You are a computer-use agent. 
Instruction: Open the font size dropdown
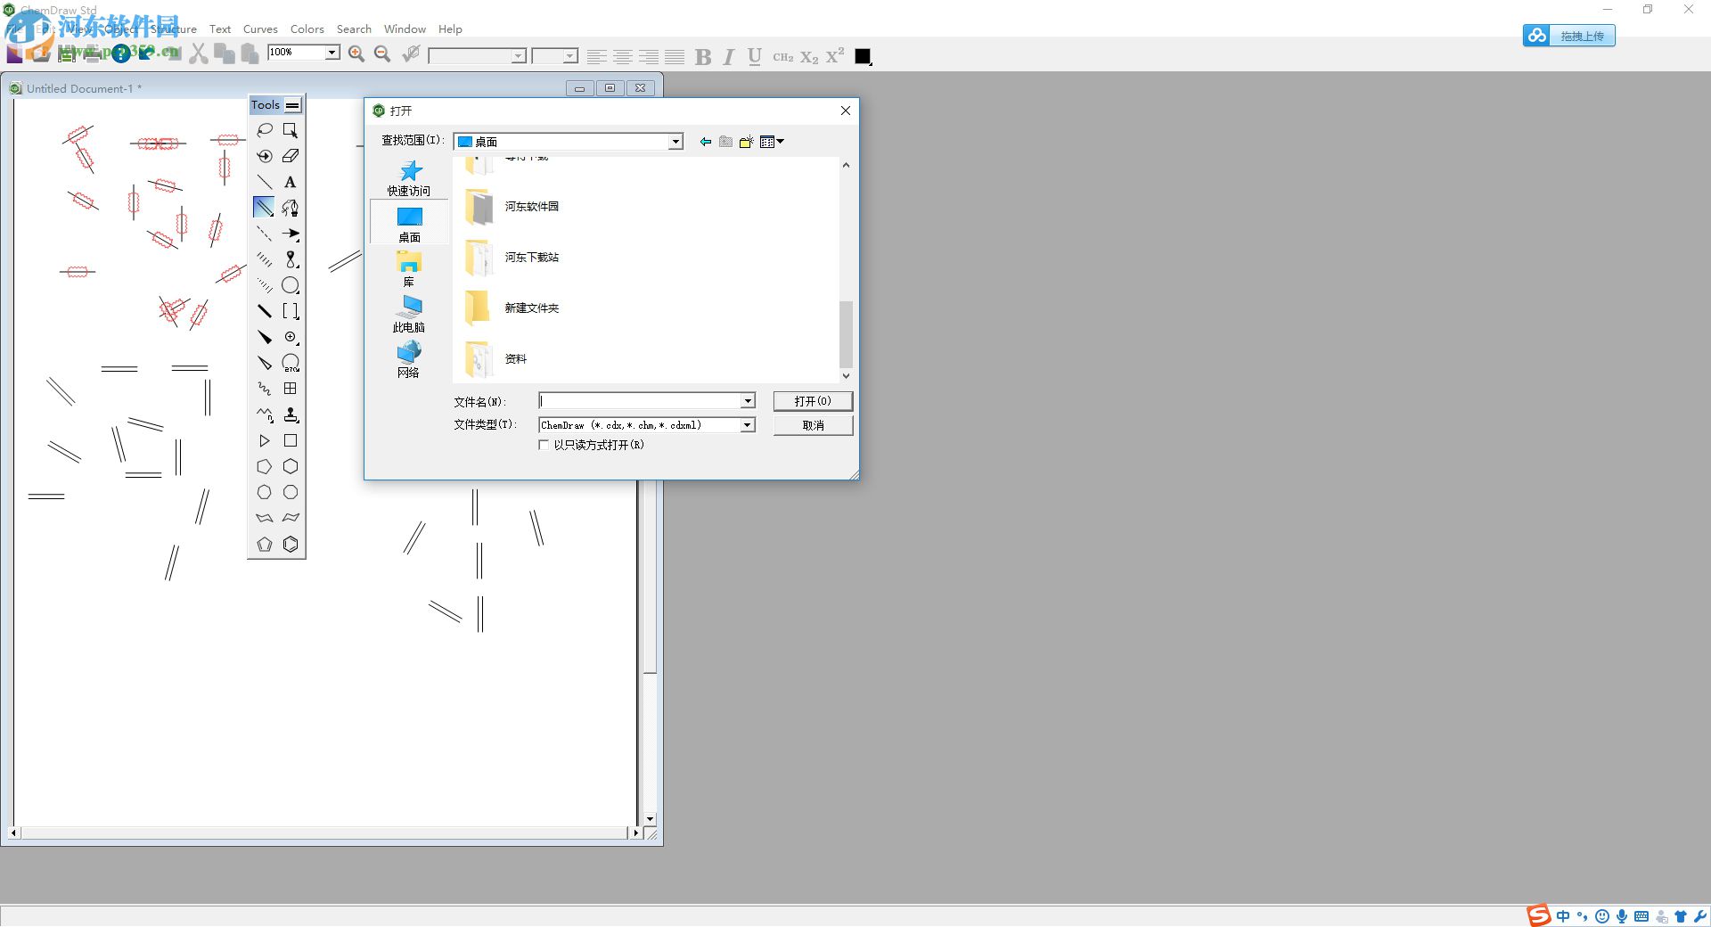click(x=570, y=56)
